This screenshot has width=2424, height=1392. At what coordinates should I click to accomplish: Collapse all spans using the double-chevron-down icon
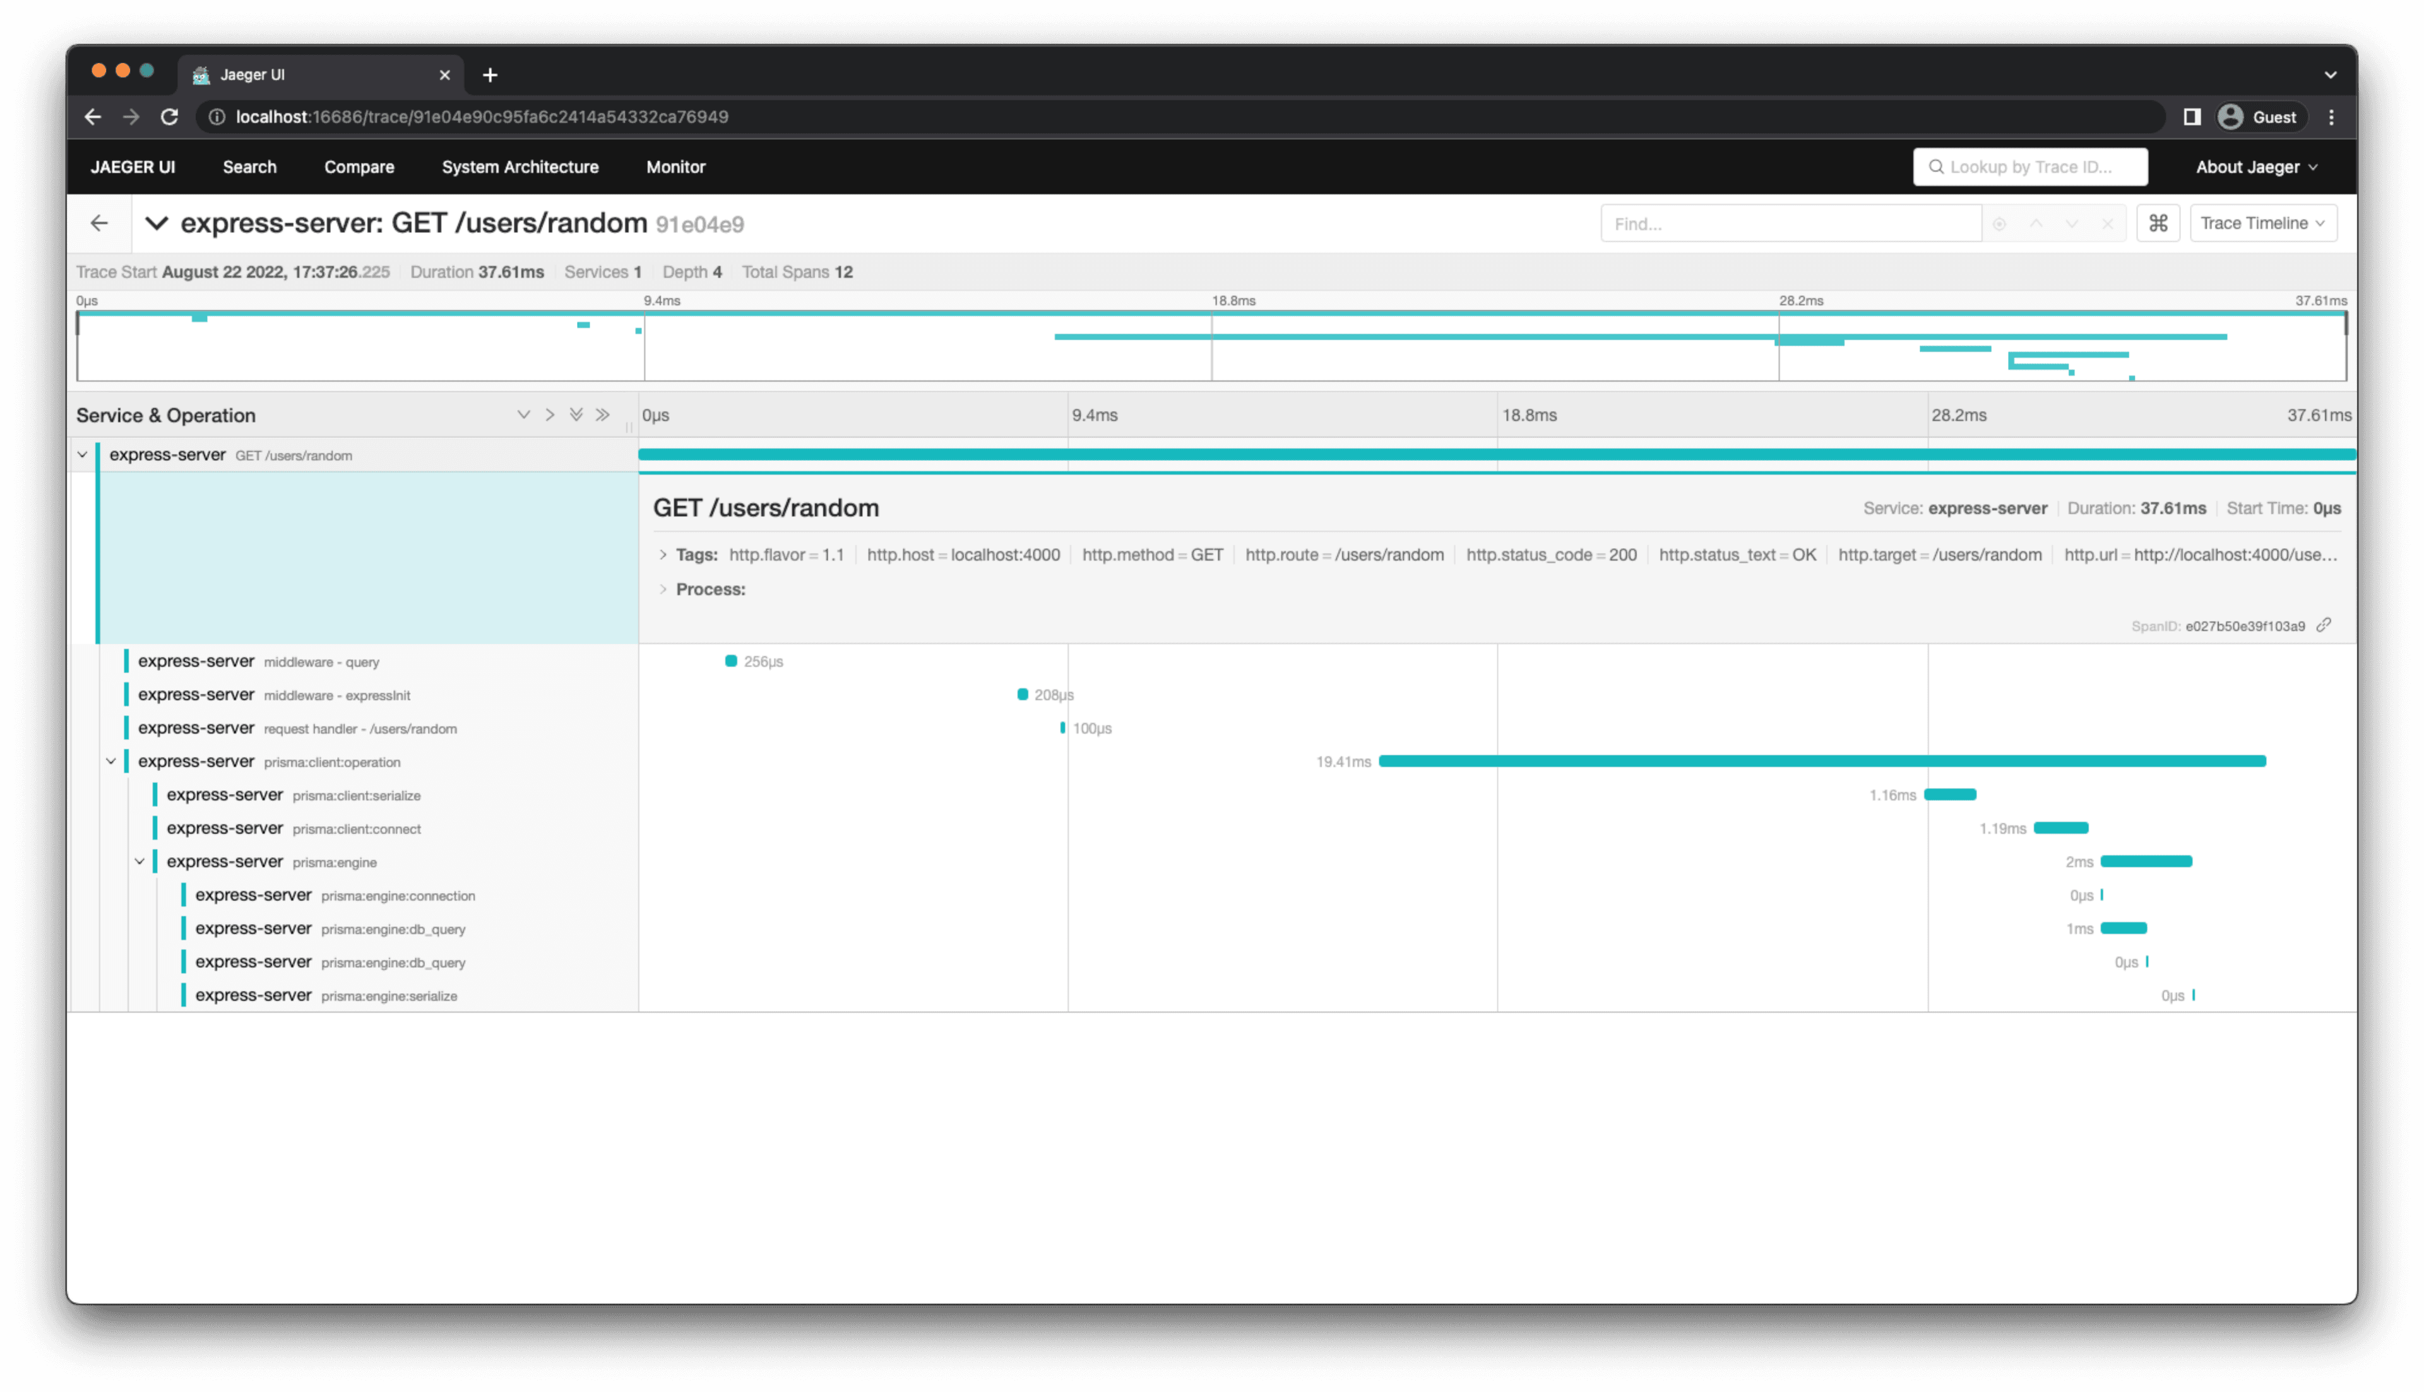pyautogui.click(x=576, y=414)
